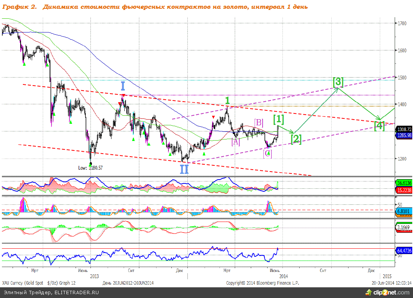413x298 pixels.
Task: Click the 1308.72 current price tag
Action: [x=404, y=130]
